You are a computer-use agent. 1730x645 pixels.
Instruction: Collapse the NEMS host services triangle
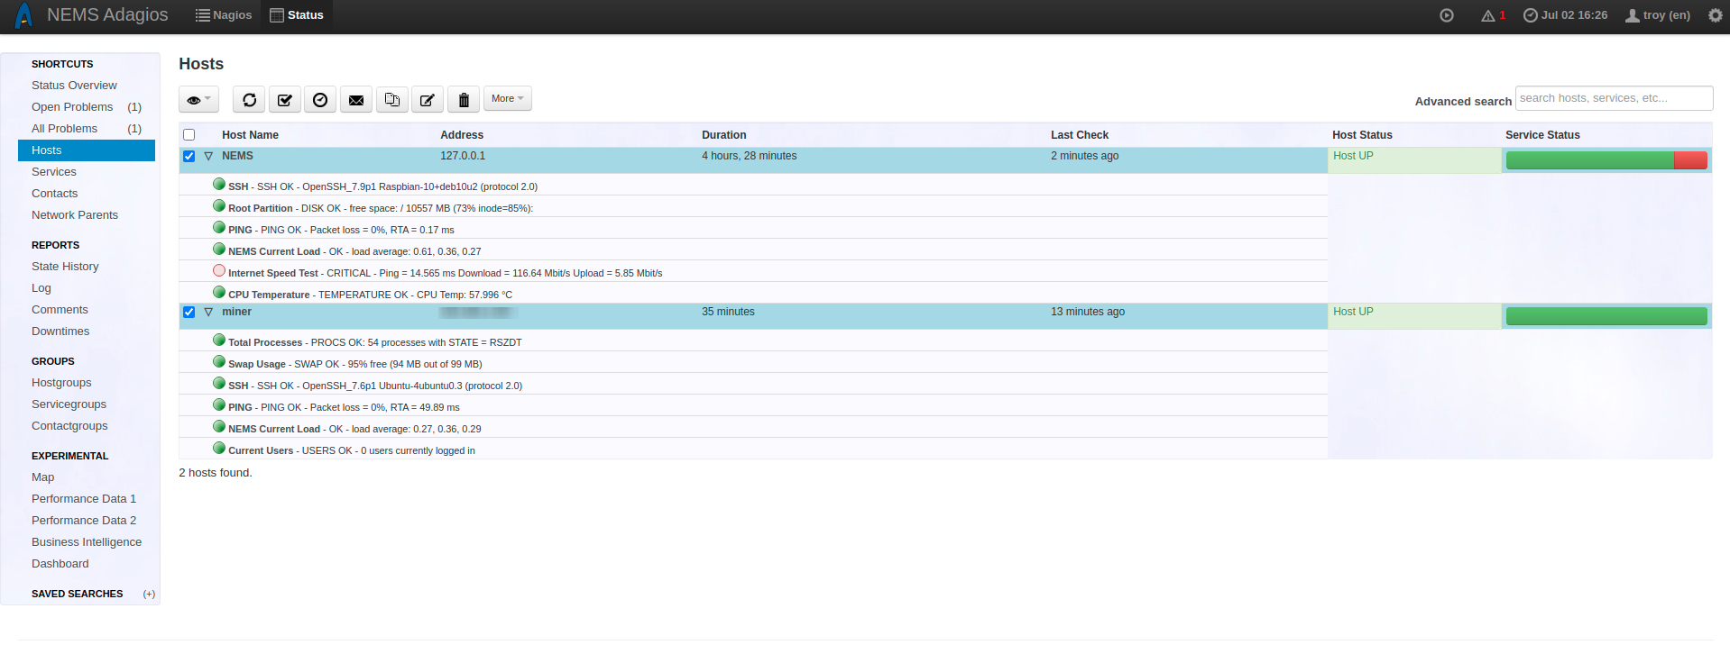click(x=208, y=156)
